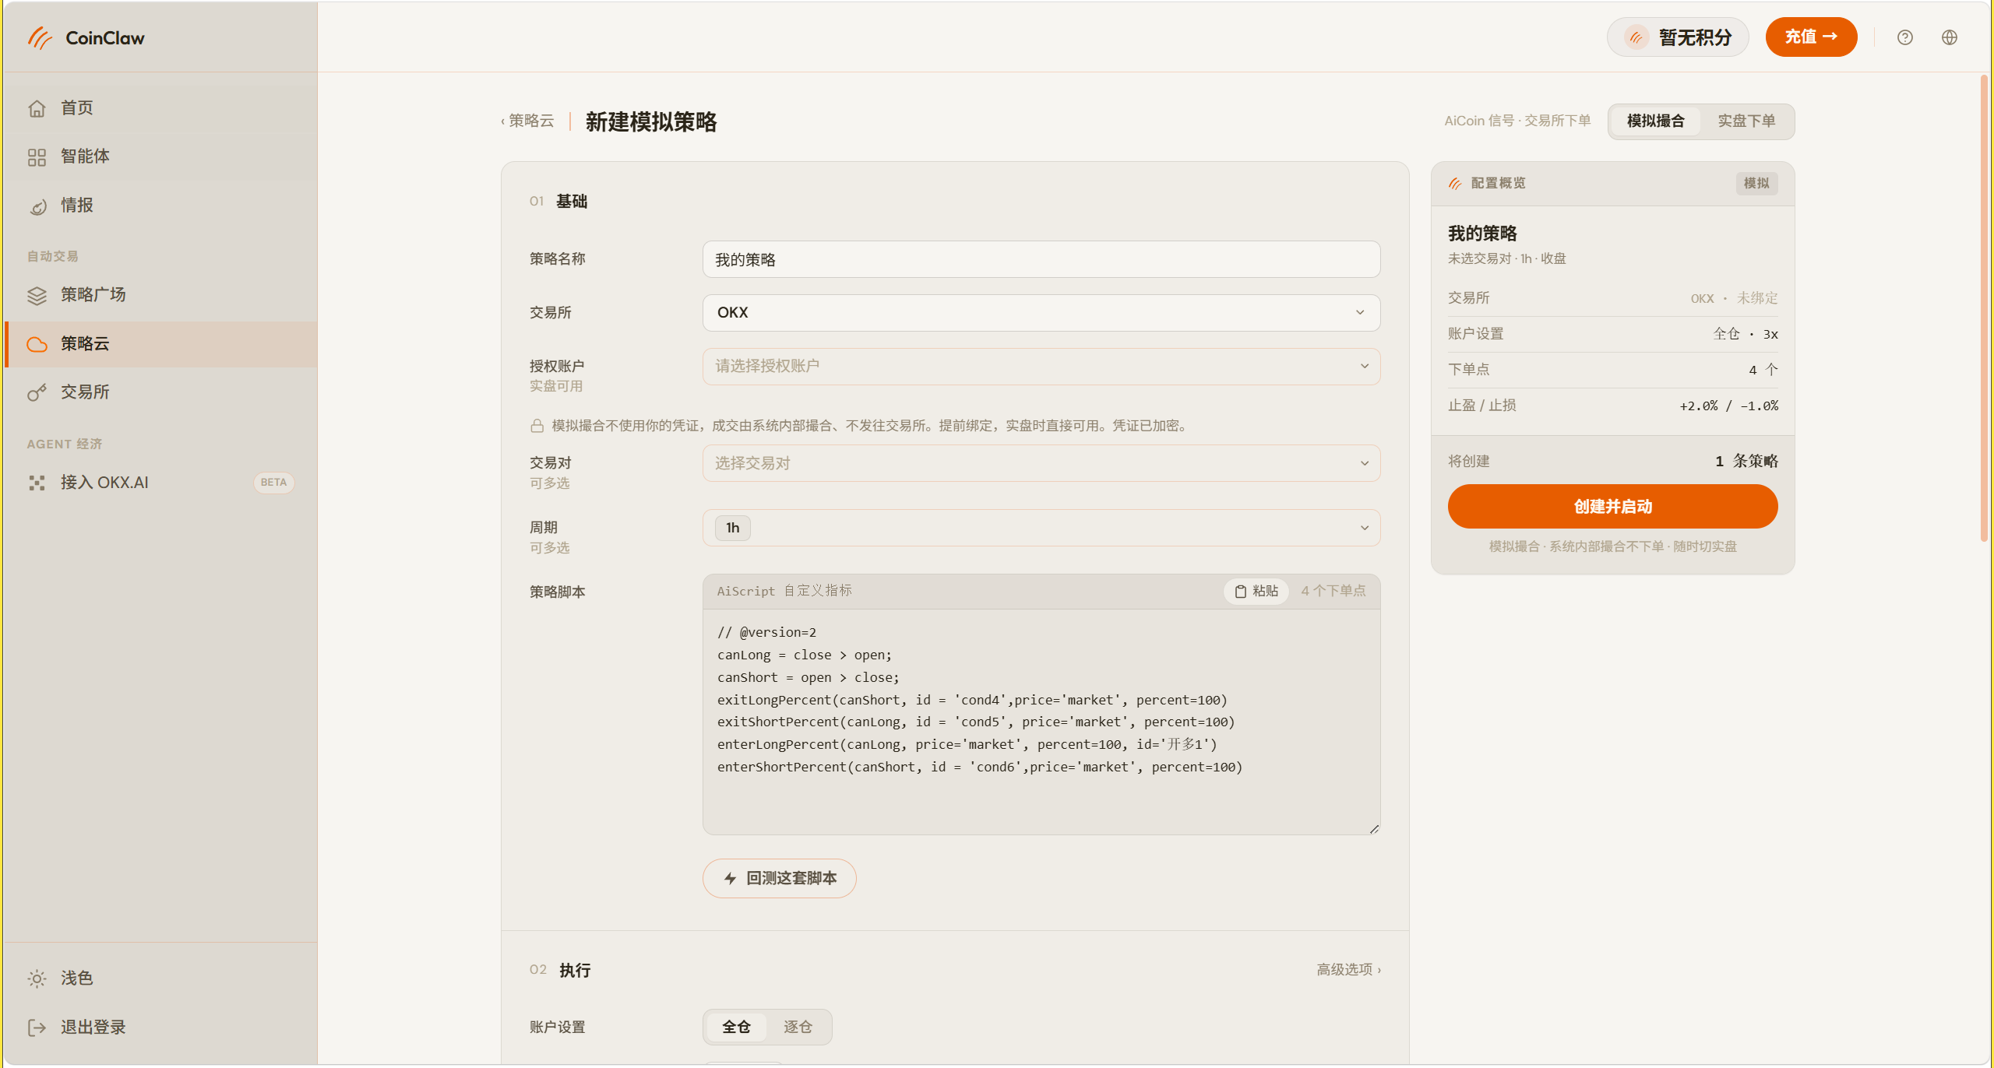This screenshot has width=1994, height=1068.
Task: Click the CoinClaw logo icon
Action: click(40, 37)
